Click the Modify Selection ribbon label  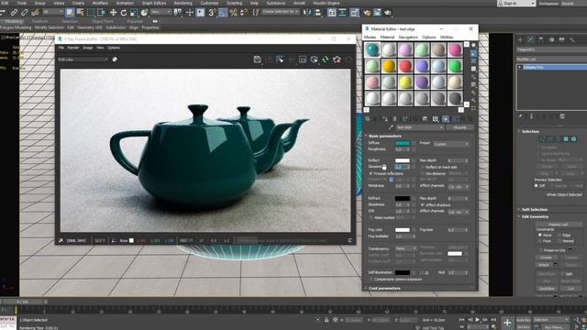click(x=49, y=27)
